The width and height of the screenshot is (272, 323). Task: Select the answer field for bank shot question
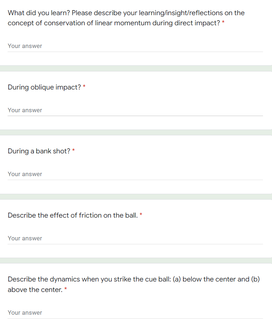[135, 174]
